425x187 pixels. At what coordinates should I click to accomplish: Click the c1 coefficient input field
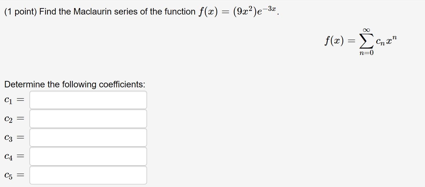point(88,100)
